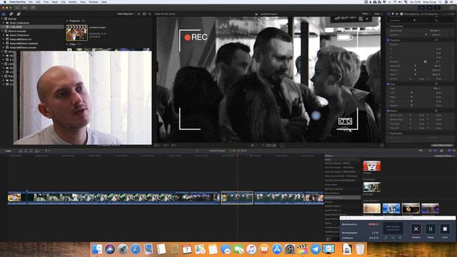The height and width of the screenshot is (257, 457).
Task: Open the viewer View options dropdown
Action: click(378, 14)
